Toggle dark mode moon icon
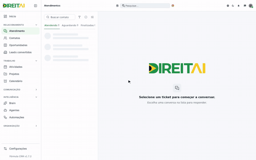Image resolution: width=256 pixels, height=160 pixels. point(233,6)
